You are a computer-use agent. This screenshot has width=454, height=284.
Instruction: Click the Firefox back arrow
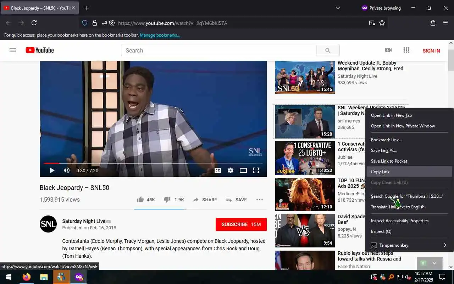pyautogui.click(x=9, y=23)
